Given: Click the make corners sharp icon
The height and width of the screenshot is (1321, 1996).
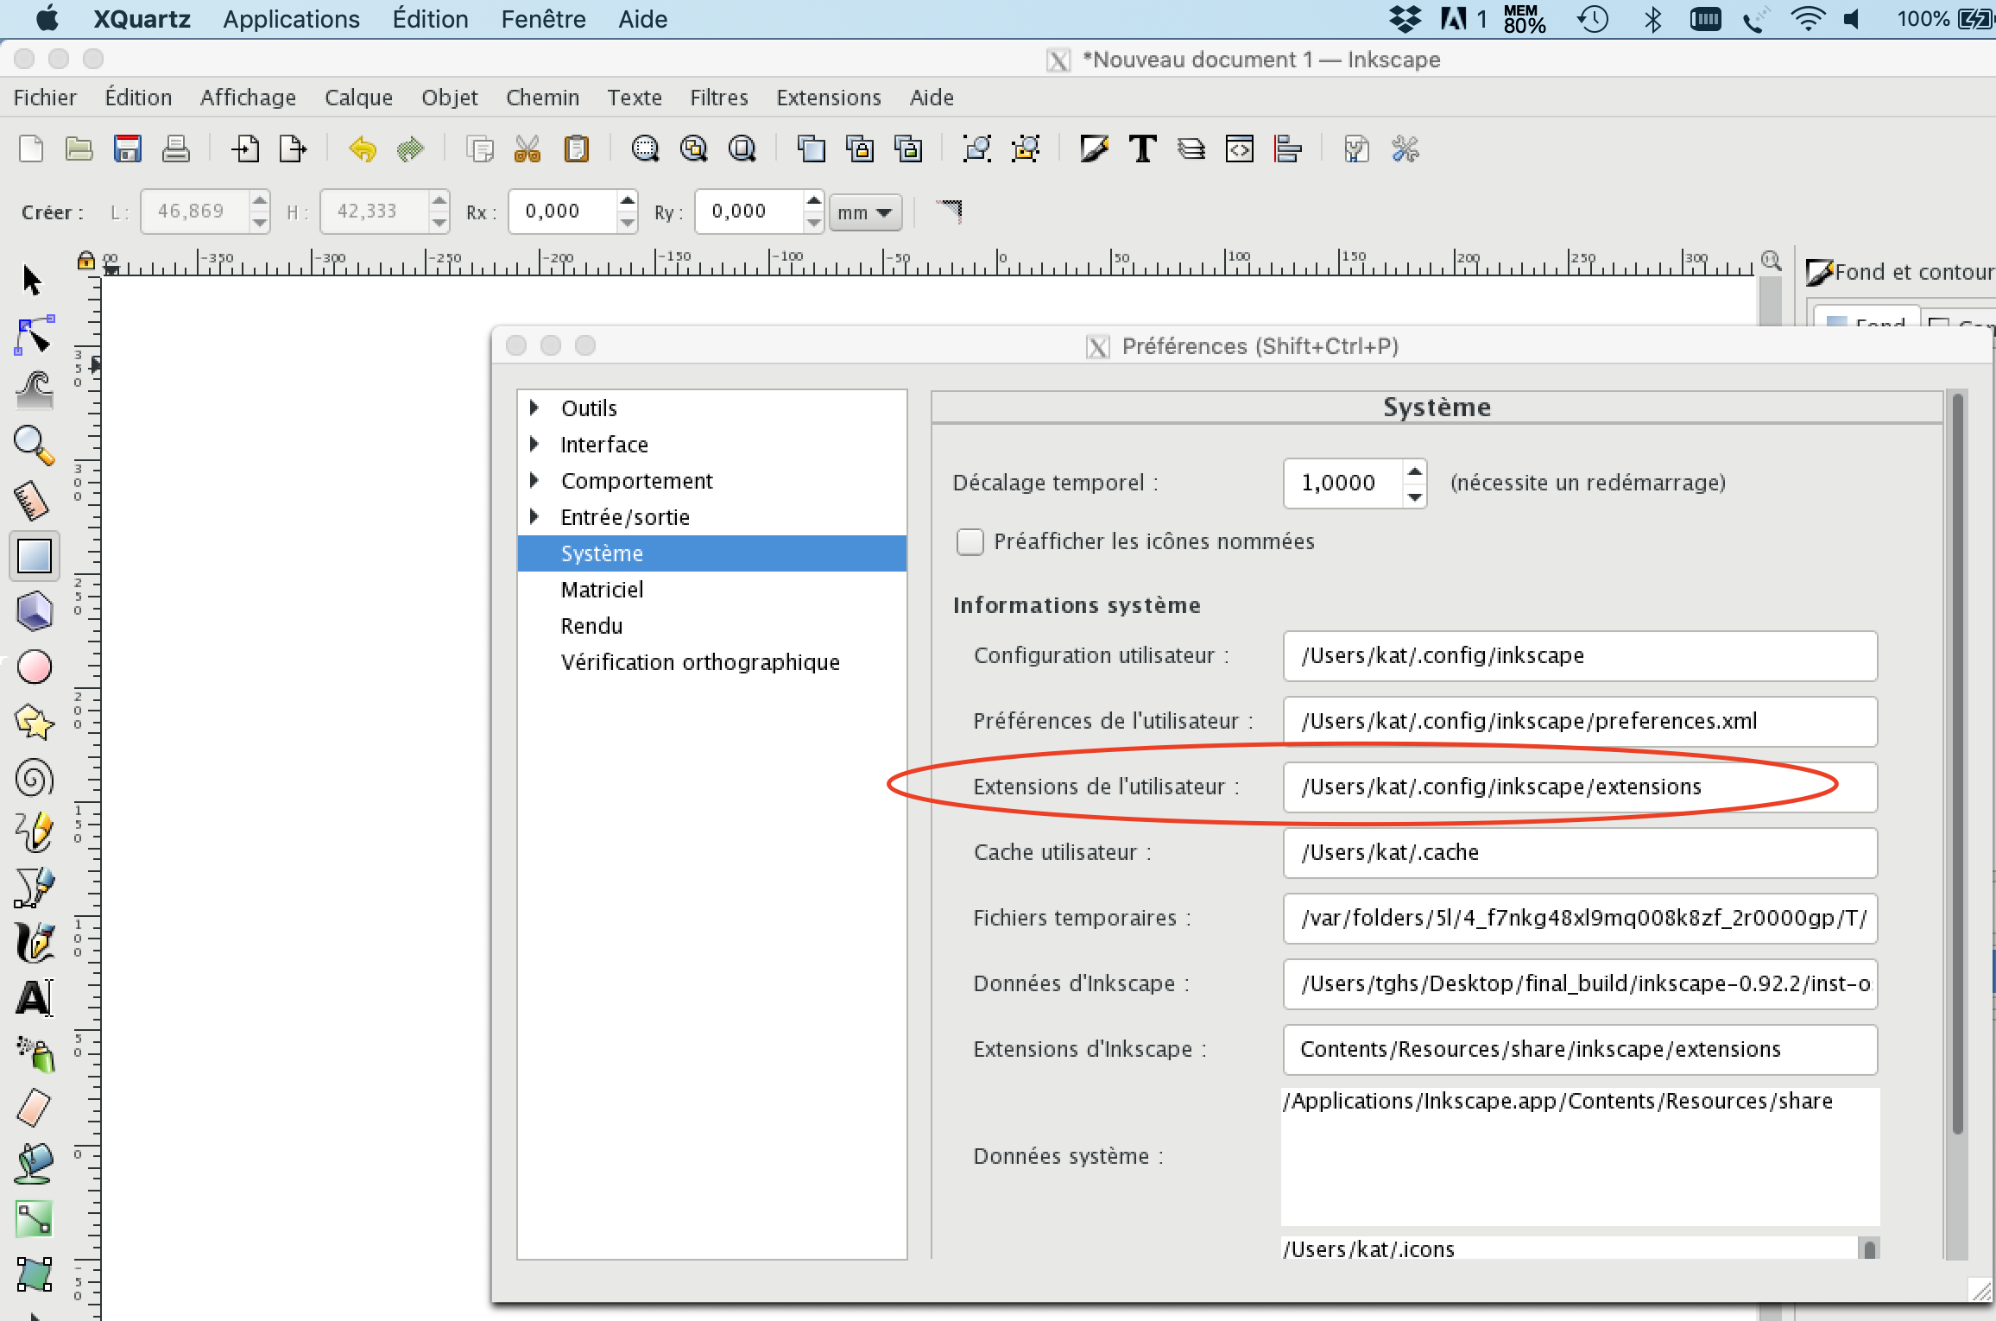Looking at the screenshot, I should 950,211.
